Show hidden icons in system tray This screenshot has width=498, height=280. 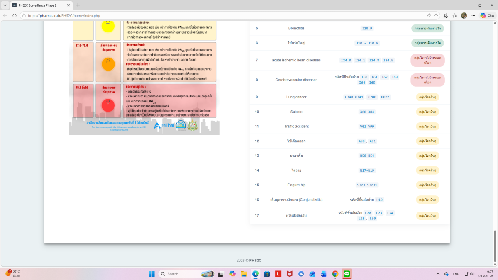coord(438,274)
